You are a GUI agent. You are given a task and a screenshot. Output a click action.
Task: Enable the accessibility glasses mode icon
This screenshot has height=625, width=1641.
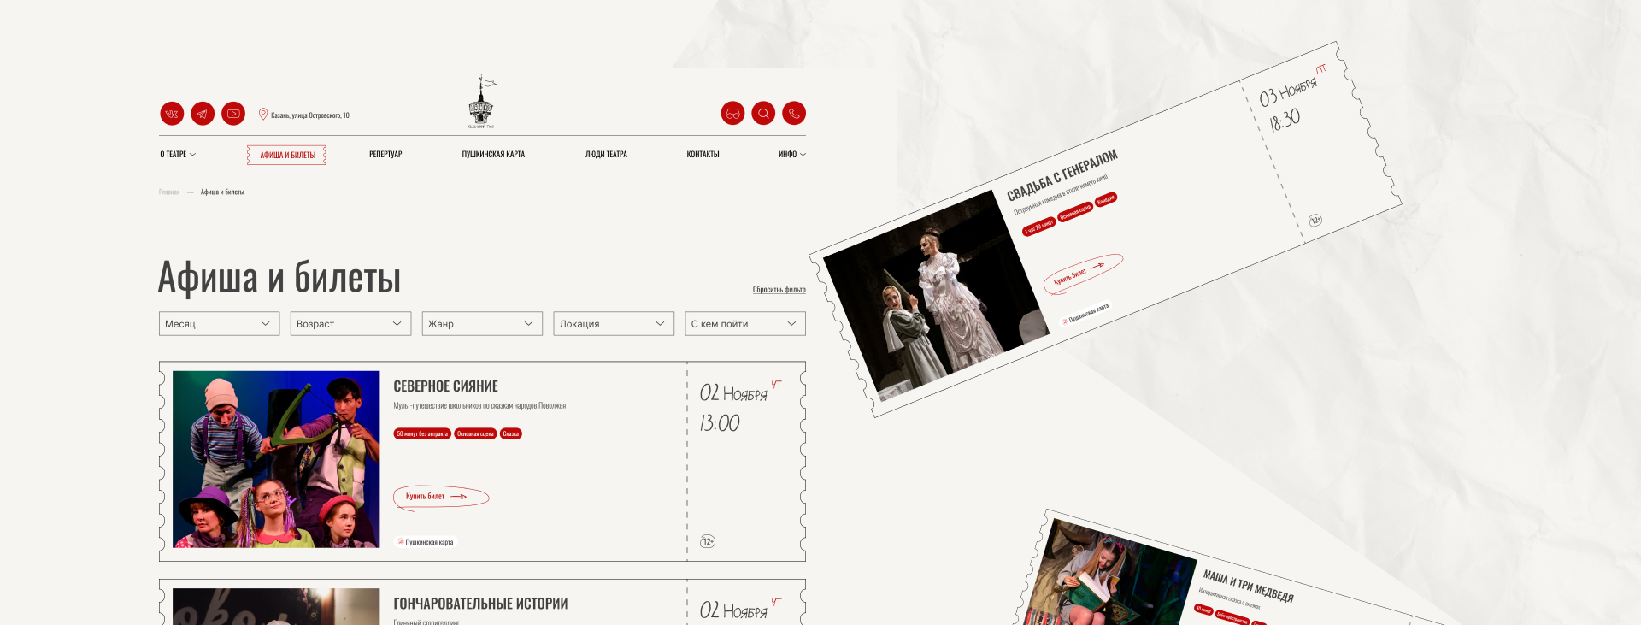coord(732,114)
